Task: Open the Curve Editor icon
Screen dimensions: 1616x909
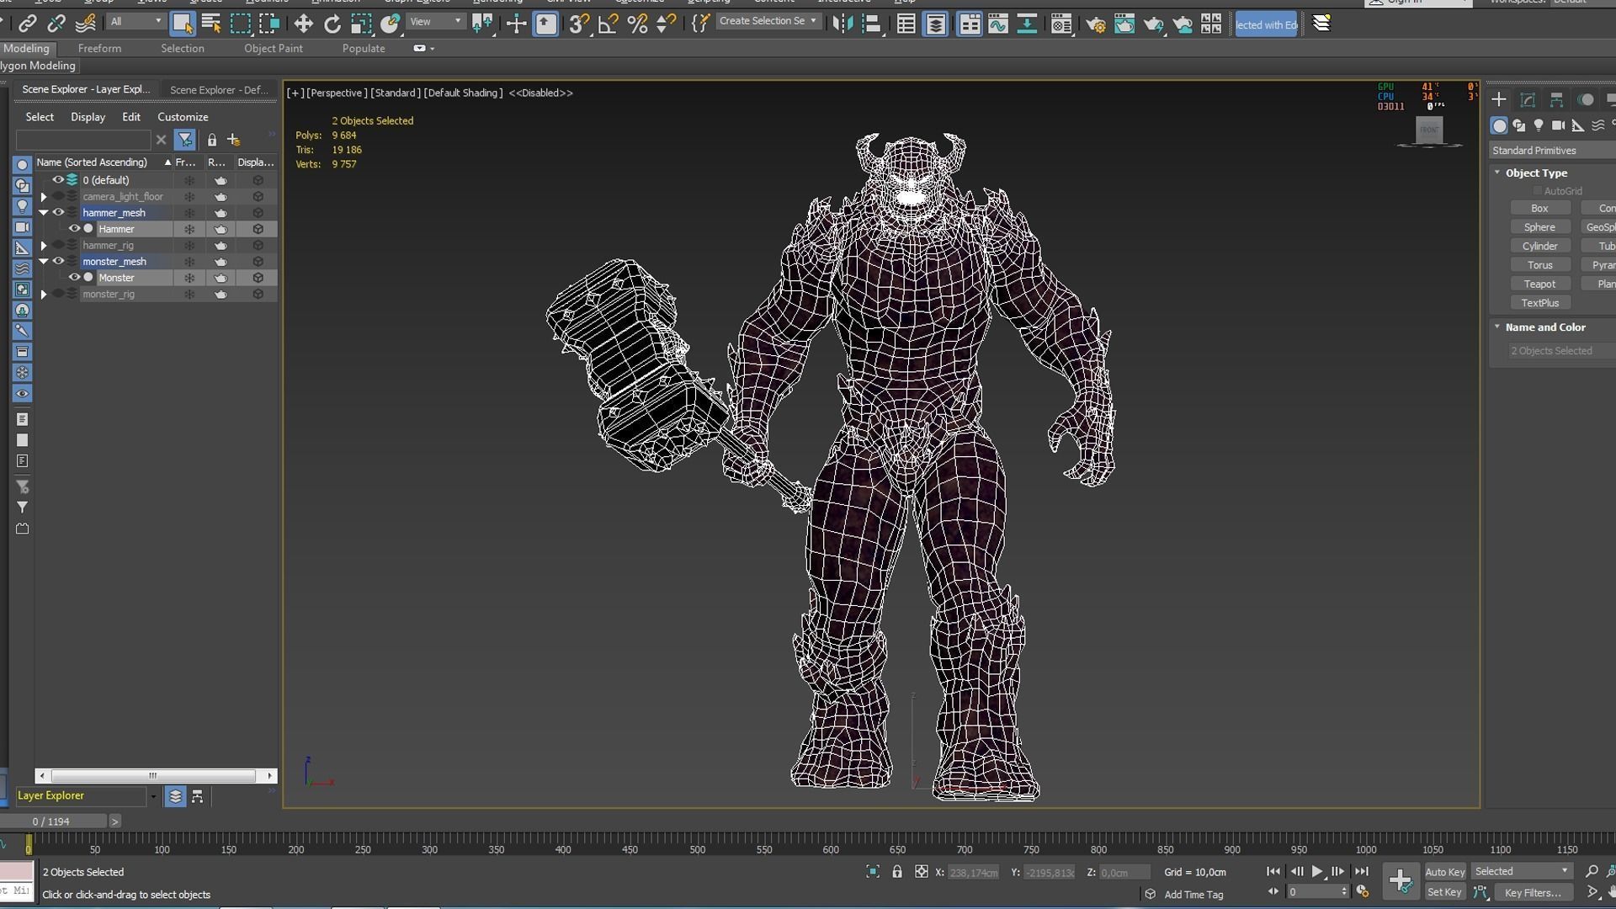Action: click(998, 24)
